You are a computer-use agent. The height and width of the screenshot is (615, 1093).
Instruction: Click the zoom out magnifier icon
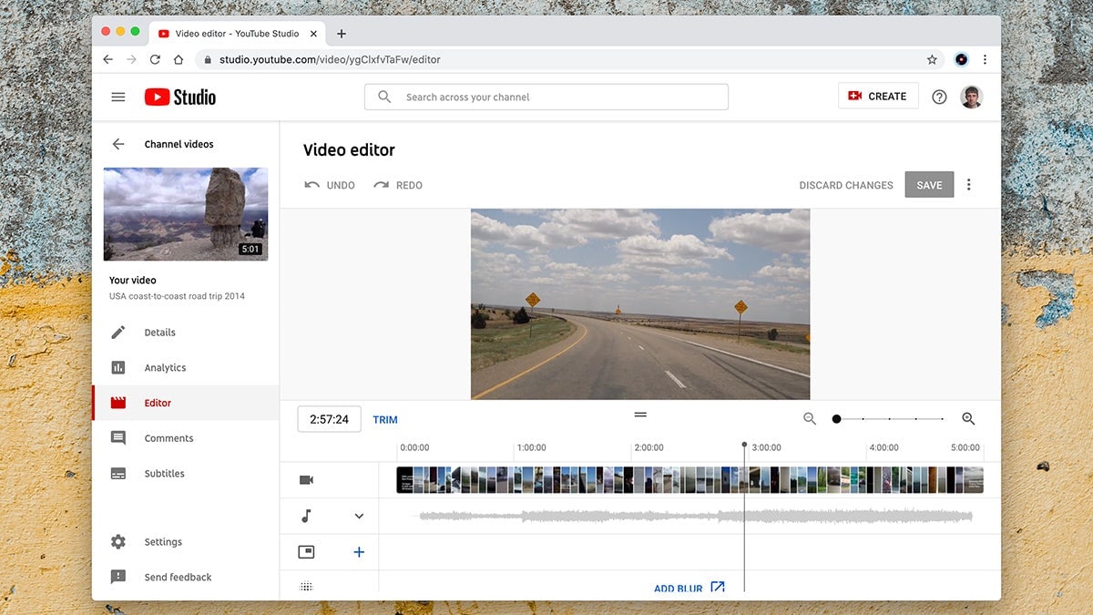click(810, 419)
